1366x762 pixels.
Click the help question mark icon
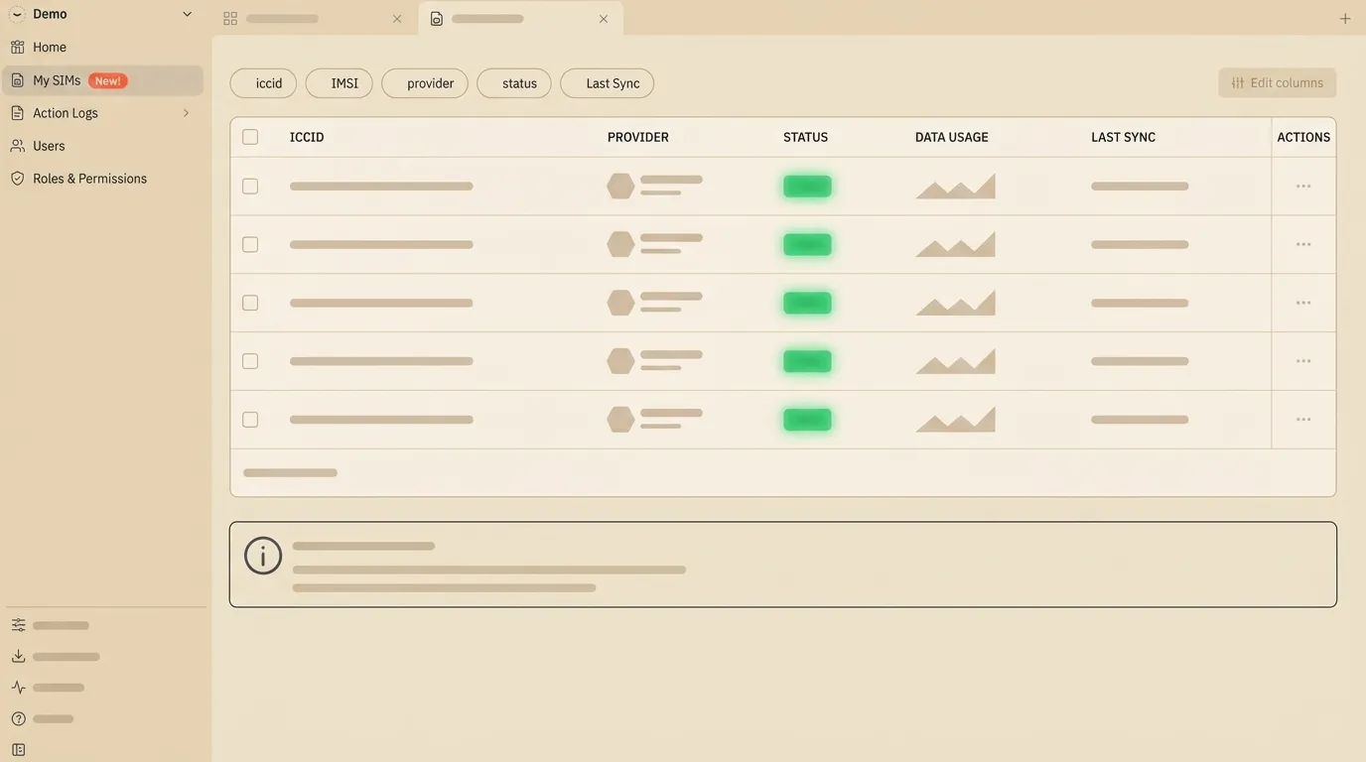[x=18, y=719]
